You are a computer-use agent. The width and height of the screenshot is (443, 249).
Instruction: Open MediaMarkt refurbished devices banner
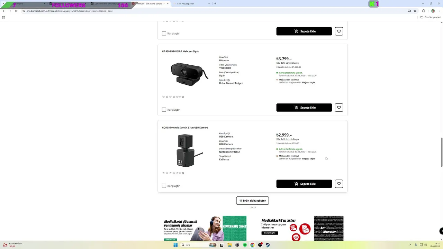pos(205,228)
